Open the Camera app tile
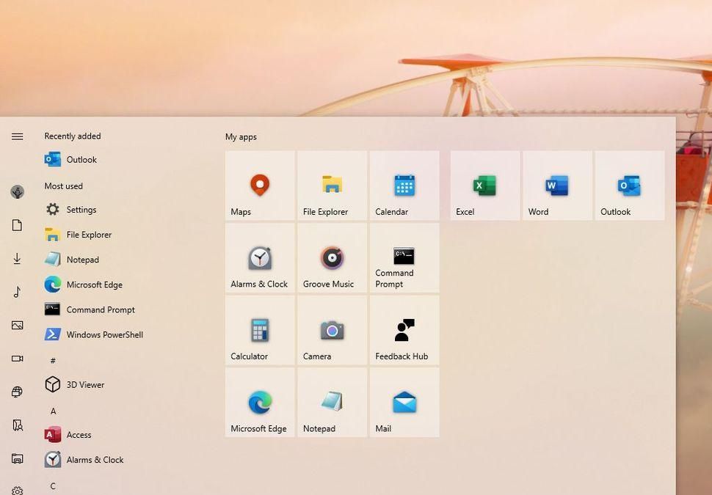The image size is (712, 495). click(x=331, y=330)
